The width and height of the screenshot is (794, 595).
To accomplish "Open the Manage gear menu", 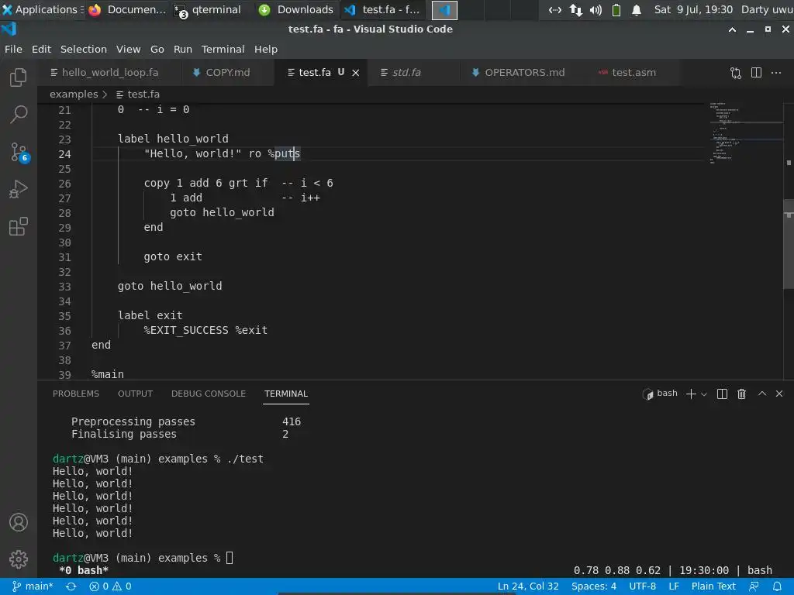I will pos(19,559).
